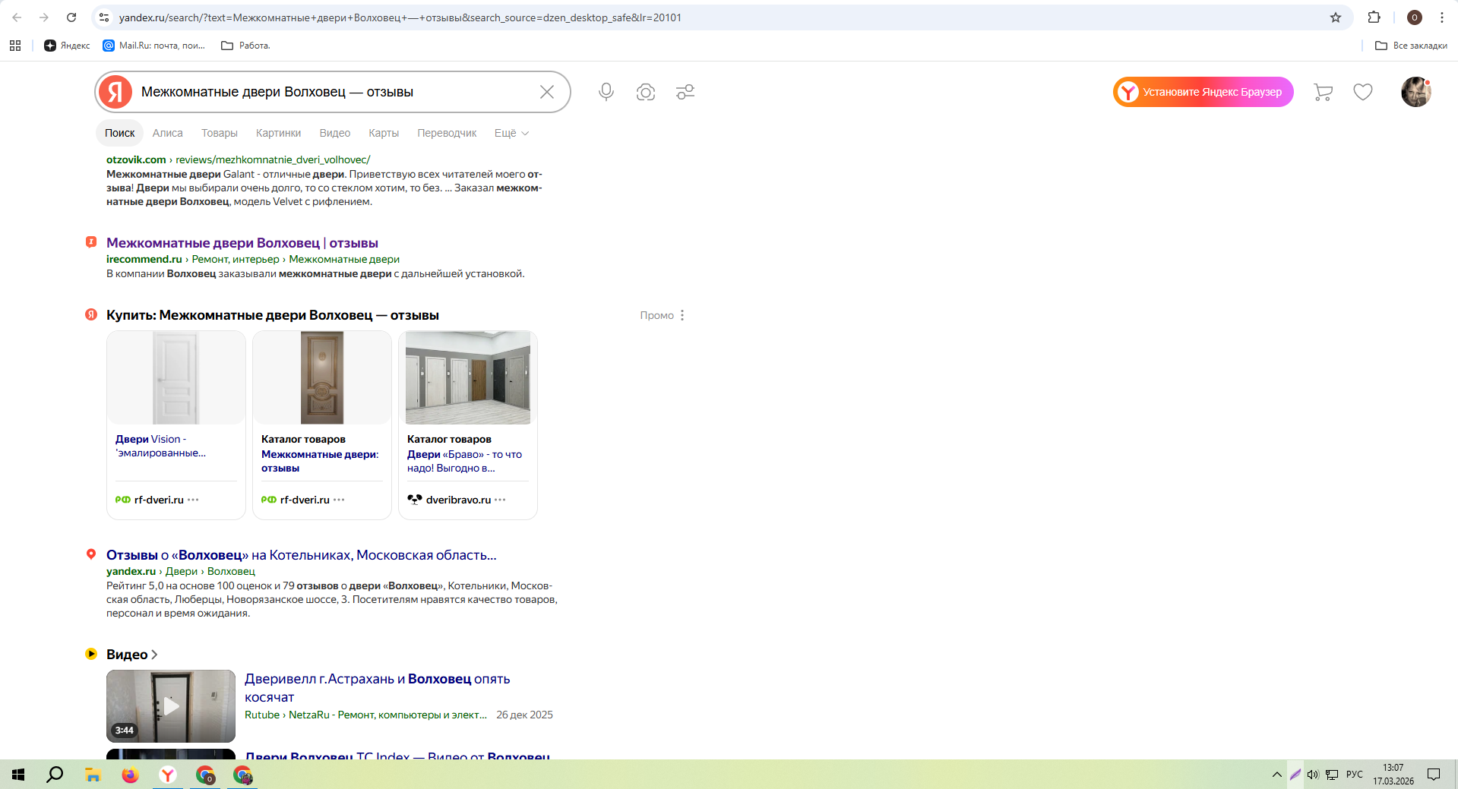1458x789 pixels.
Task: Expand the Ещё dropdown
Action: click(511, 133)
